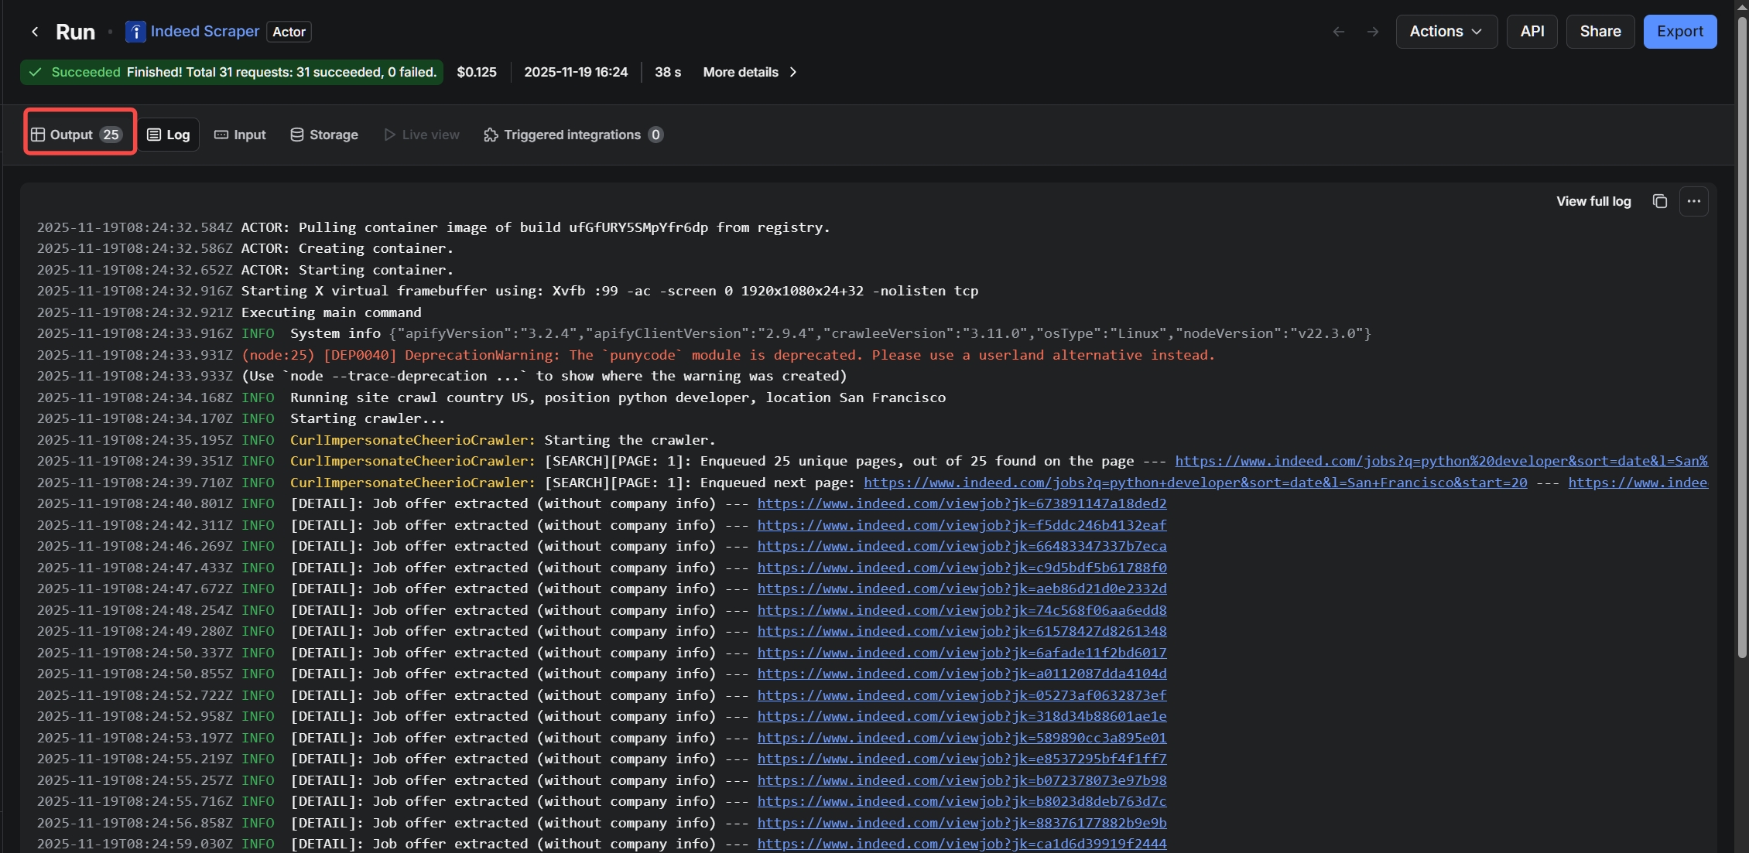Click the Indeed Scraper actor icon
Viewport: 1749px width, 853px height.
135,32
